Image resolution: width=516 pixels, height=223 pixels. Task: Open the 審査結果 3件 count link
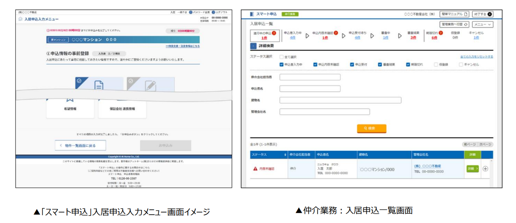click(x=413, y=38)
